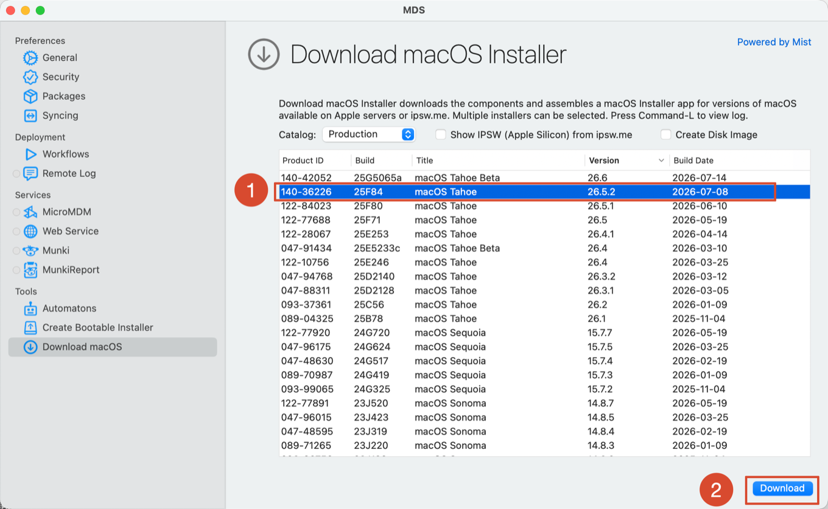Click the large download arrow header icon

click(264, 55)
